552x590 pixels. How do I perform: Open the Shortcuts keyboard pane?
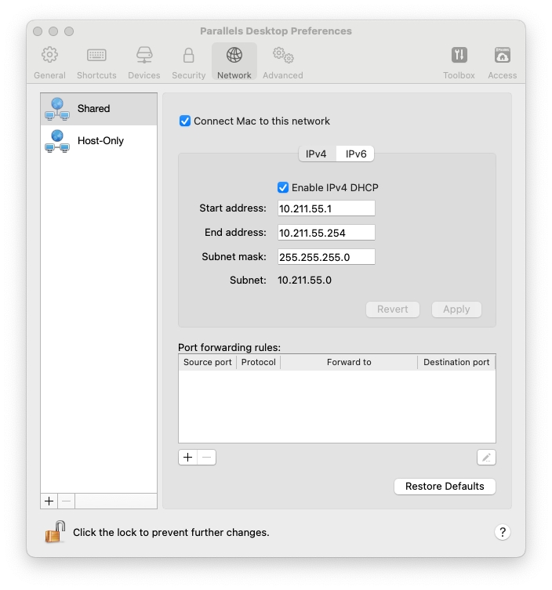click(96, 63)
